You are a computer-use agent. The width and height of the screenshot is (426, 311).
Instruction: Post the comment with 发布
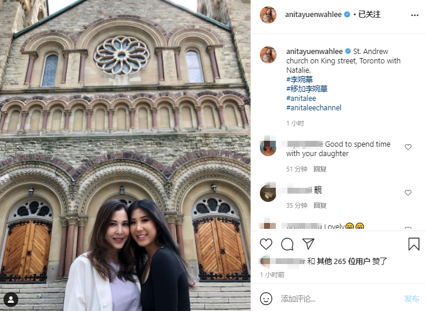[x=411, y=299]
